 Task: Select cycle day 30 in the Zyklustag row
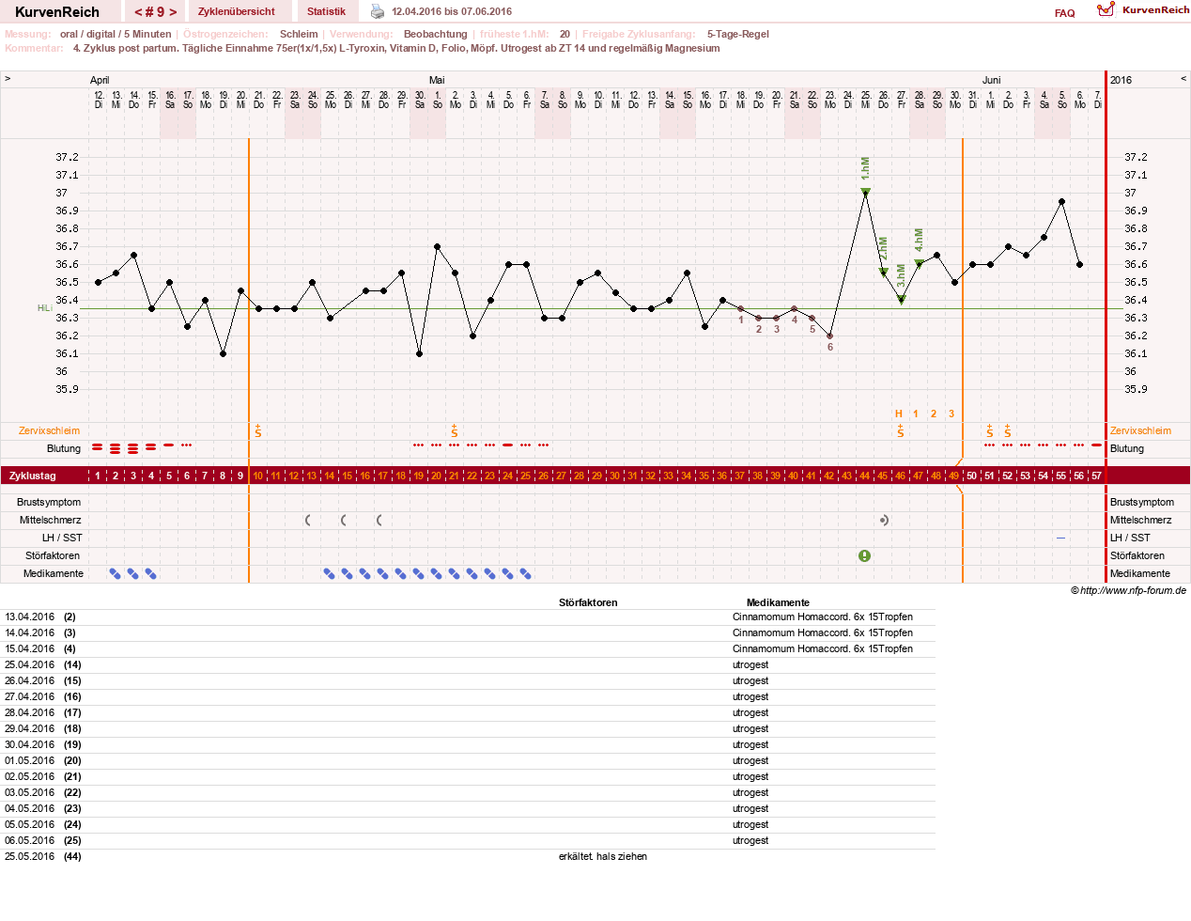coord(615,476)
